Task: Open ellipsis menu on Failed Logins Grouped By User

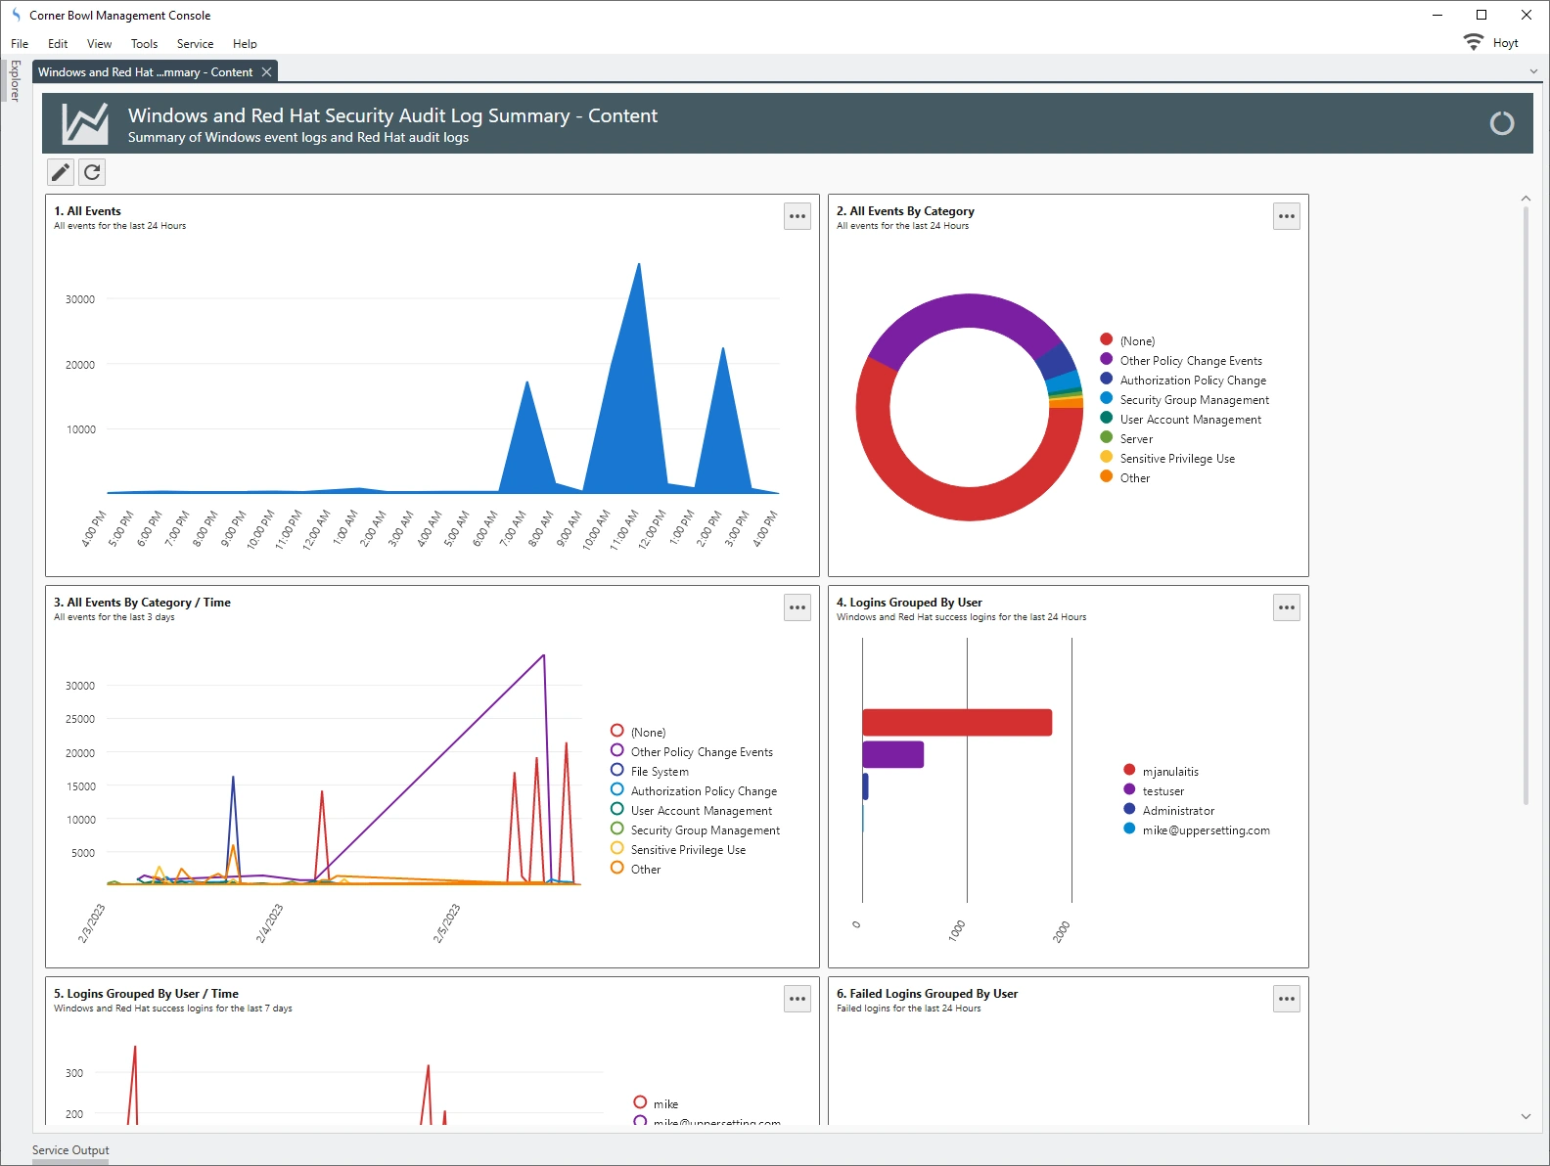Action: [1286, 999]
